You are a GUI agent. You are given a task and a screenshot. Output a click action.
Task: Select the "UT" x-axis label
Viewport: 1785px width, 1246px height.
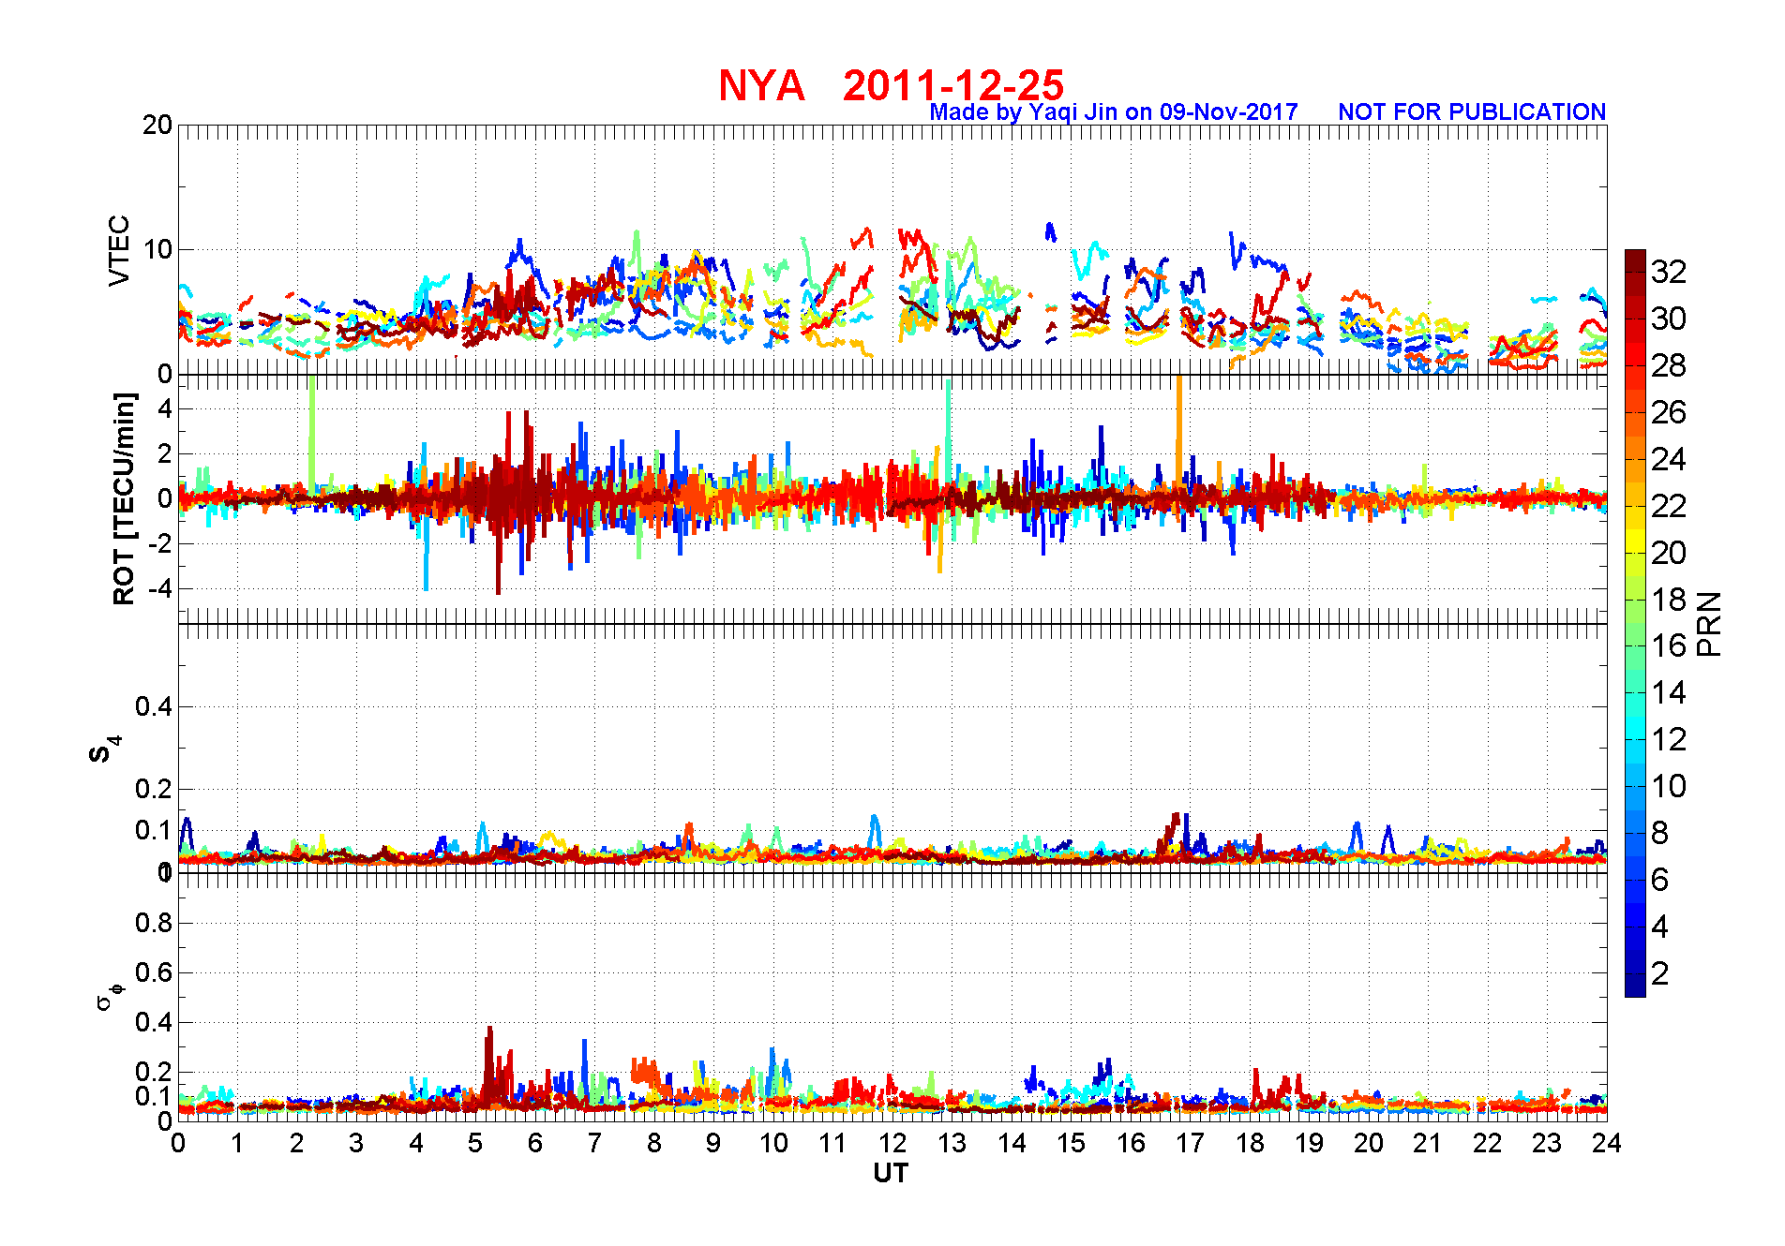point(891,1173)
